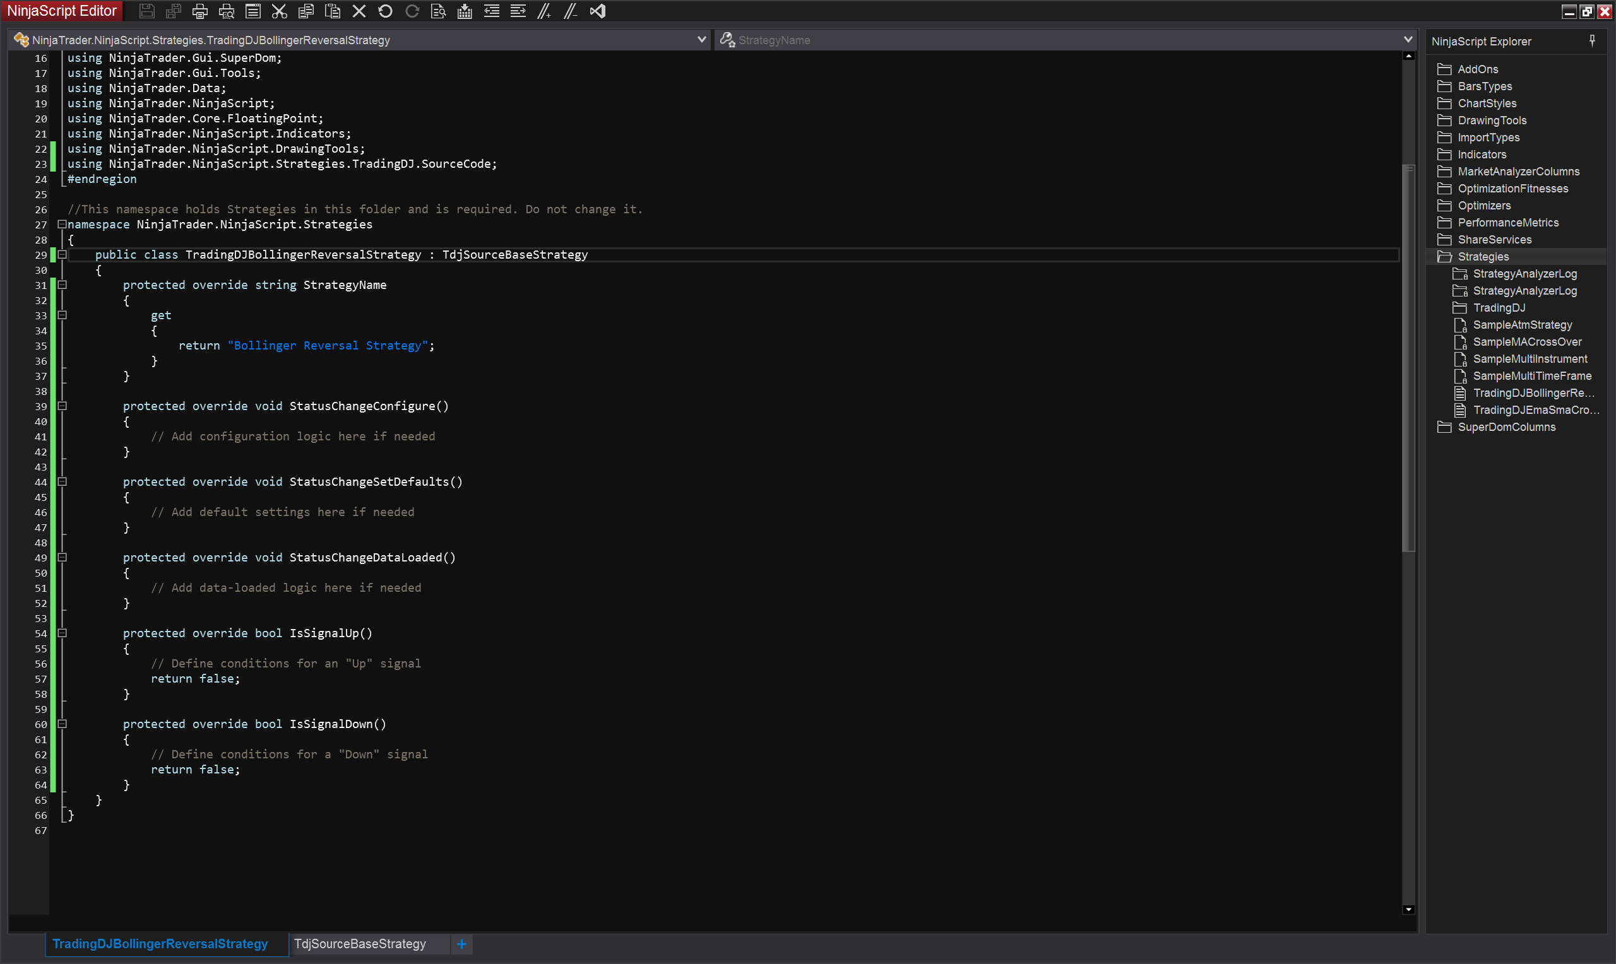Click the Paste clipboard icon
1616x964 pixels.
tap(333, 11)
